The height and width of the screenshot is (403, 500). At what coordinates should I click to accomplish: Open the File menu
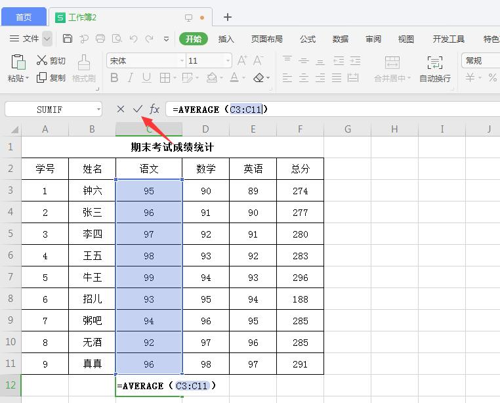click(x=24, y=39)
